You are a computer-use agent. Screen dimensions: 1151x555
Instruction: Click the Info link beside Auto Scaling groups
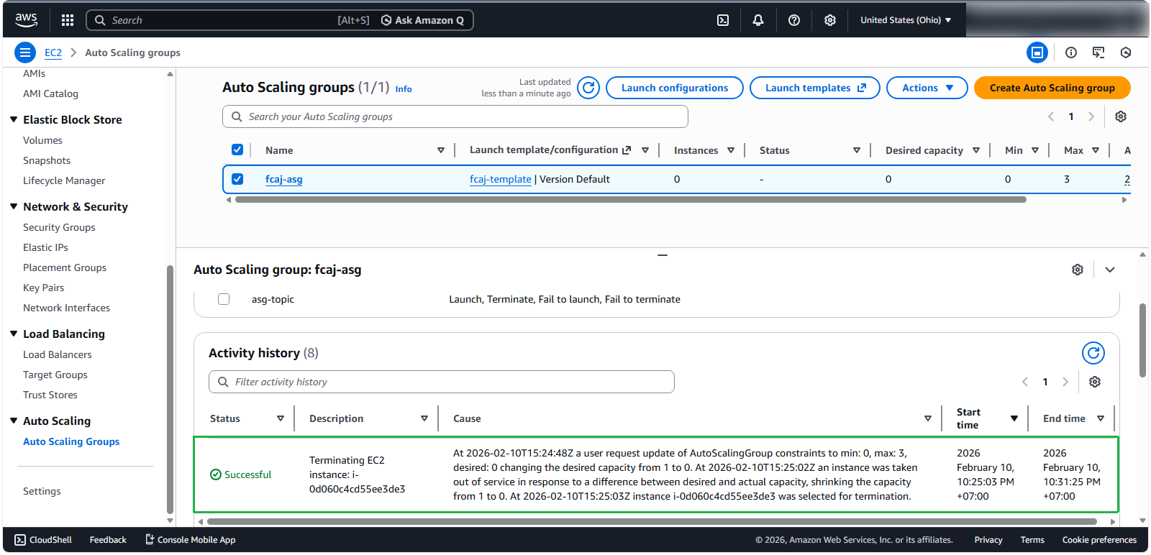point(404,89)
